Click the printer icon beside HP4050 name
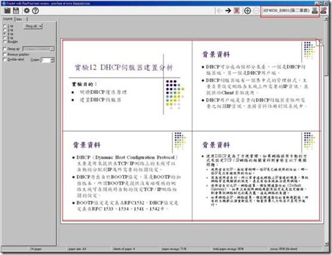The image size is (332, 255). click(x=315, y=11)
